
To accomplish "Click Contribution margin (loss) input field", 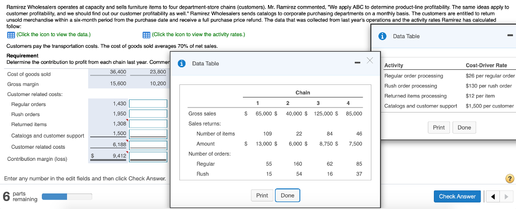I will 148,156.
